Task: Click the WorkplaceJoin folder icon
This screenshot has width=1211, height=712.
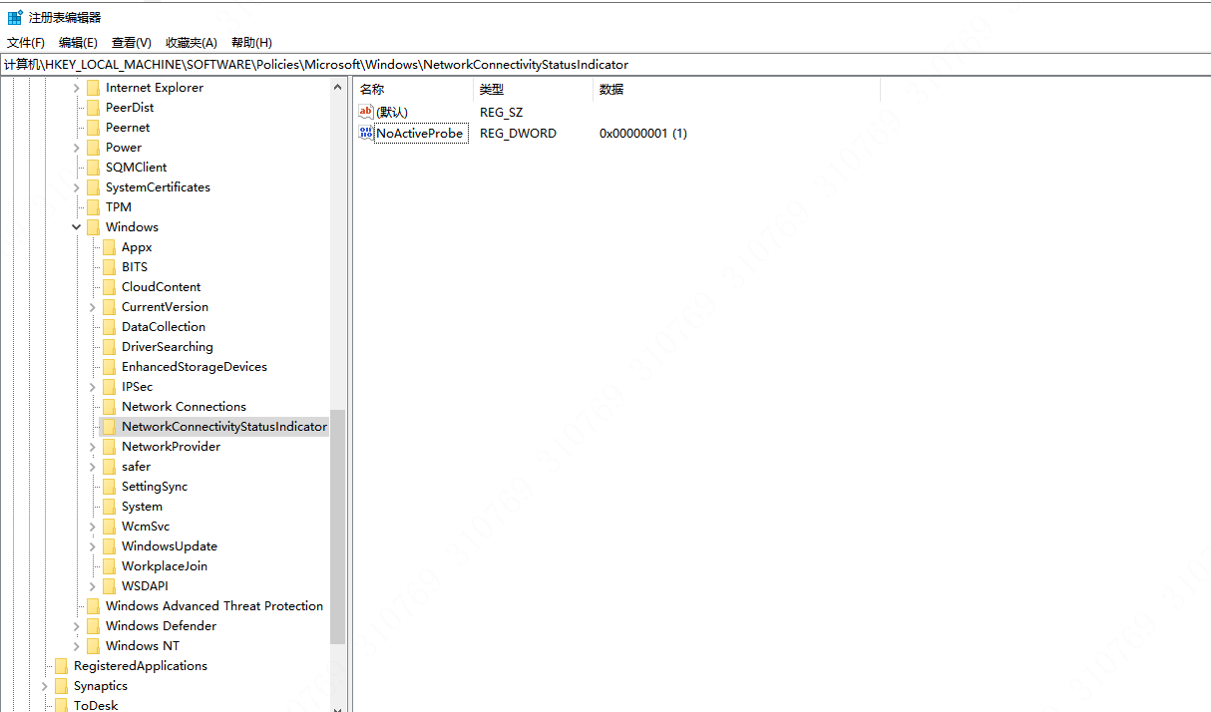Action: pos(109,566)
